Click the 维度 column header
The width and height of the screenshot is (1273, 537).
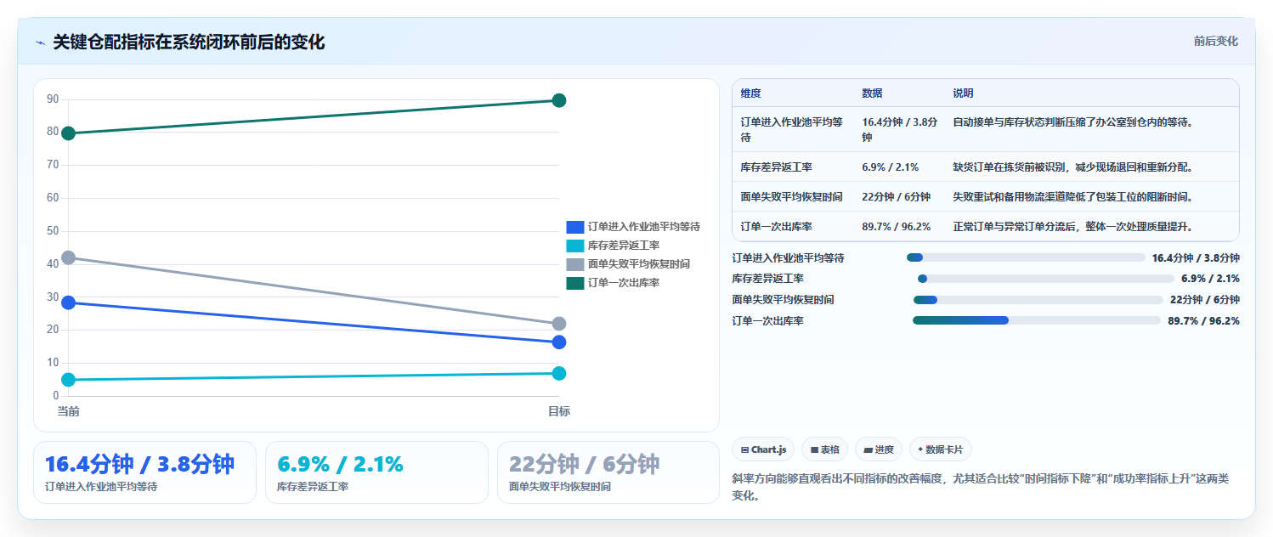point(751,93)
